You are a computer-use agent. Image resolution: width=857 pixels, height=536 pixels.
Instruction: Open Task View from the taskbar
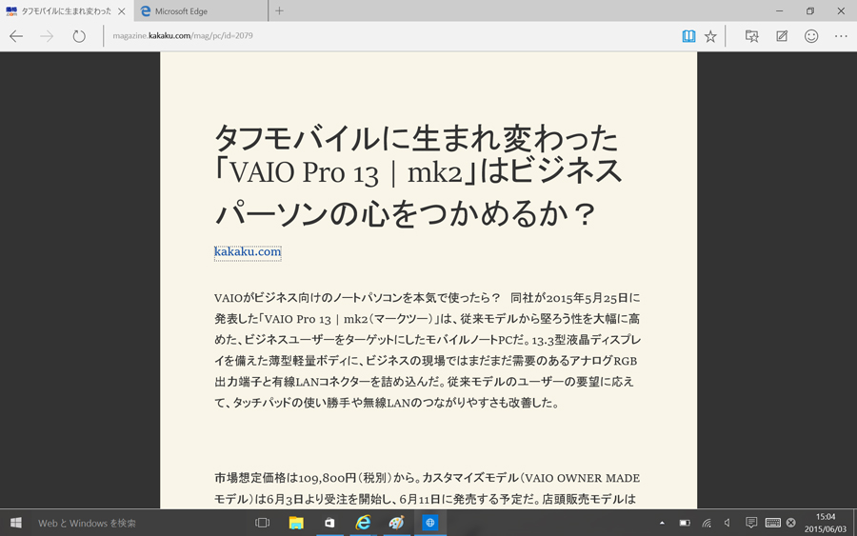tap(263, 523)
